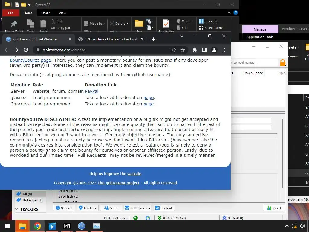
Task: Follow the website improvement link
Action: [134, 174]
